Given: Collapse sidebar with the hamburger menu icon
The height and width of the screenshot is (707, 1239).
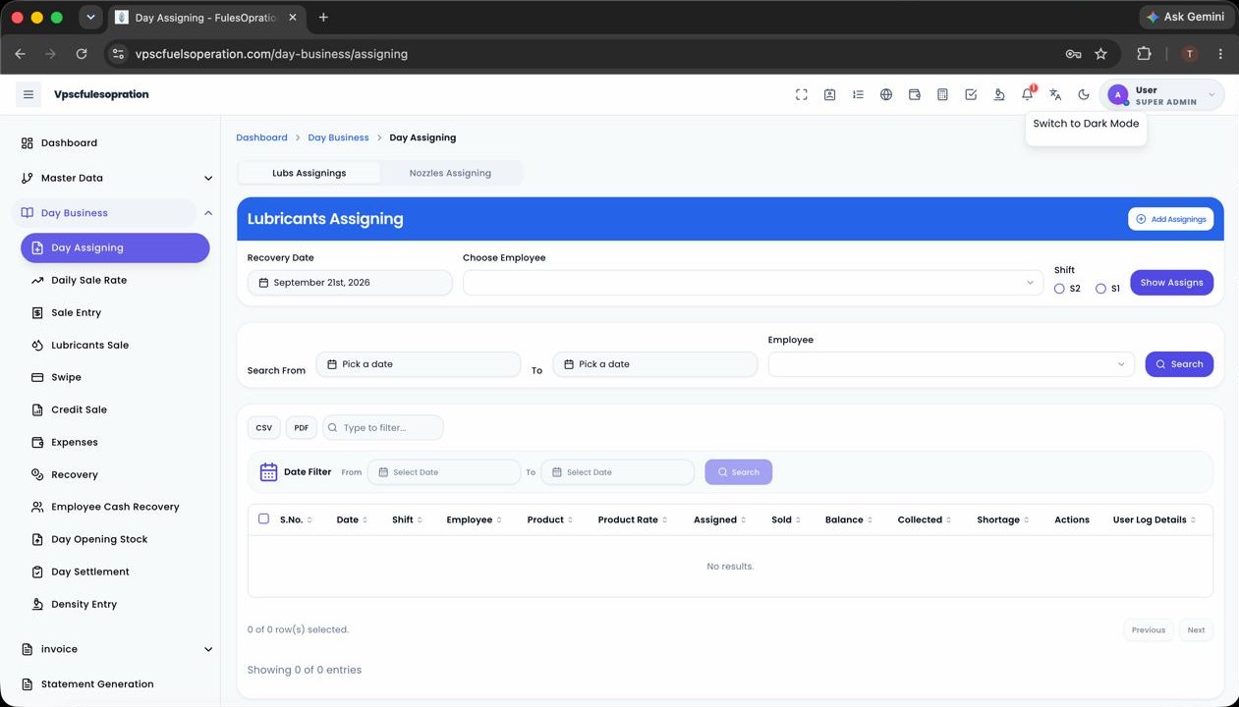Looking at the screenshot, I should coord(28,94).
